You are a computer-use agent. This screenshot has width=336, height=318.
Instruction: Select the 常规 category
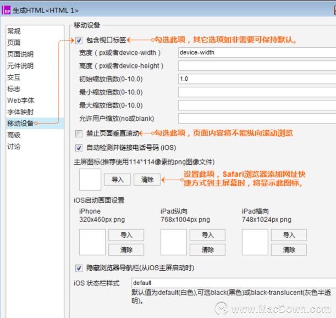tap(14, 31)
